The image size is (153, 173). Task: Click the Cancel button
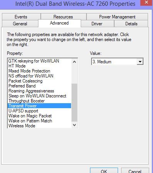click(x=135, y=171)
